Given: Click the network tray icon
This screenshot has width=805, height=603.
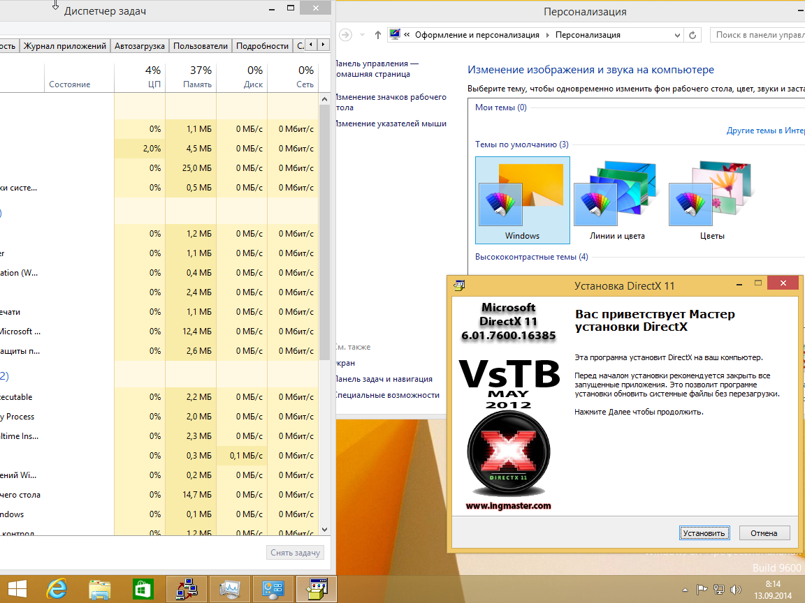Looking at the screenshot, I should [719, 590].
